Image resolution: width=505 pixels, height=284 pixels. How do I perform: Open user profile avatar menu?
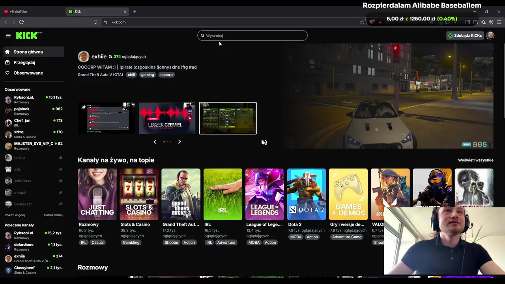490,35
